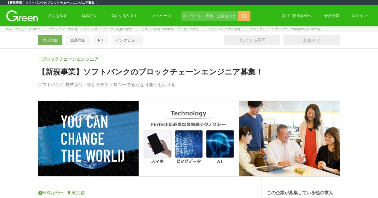
Task: Open 気になるリスト in the top navigation
Action: click(x=124, y=16)
